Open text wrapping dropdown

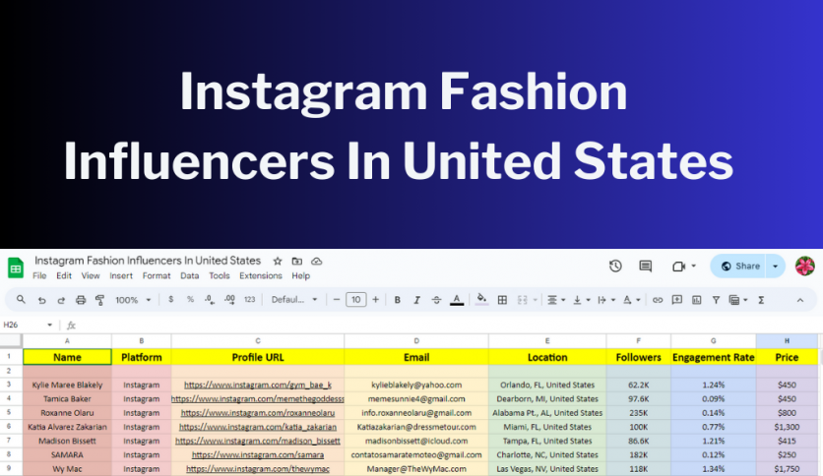click(x=605, y=300)
